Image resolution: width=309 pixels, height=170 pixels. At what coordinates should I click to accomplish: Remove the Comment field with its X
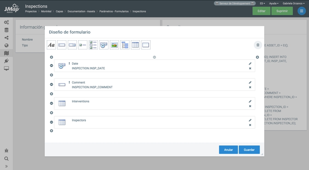pyautogui.click(x=250, y=87)
